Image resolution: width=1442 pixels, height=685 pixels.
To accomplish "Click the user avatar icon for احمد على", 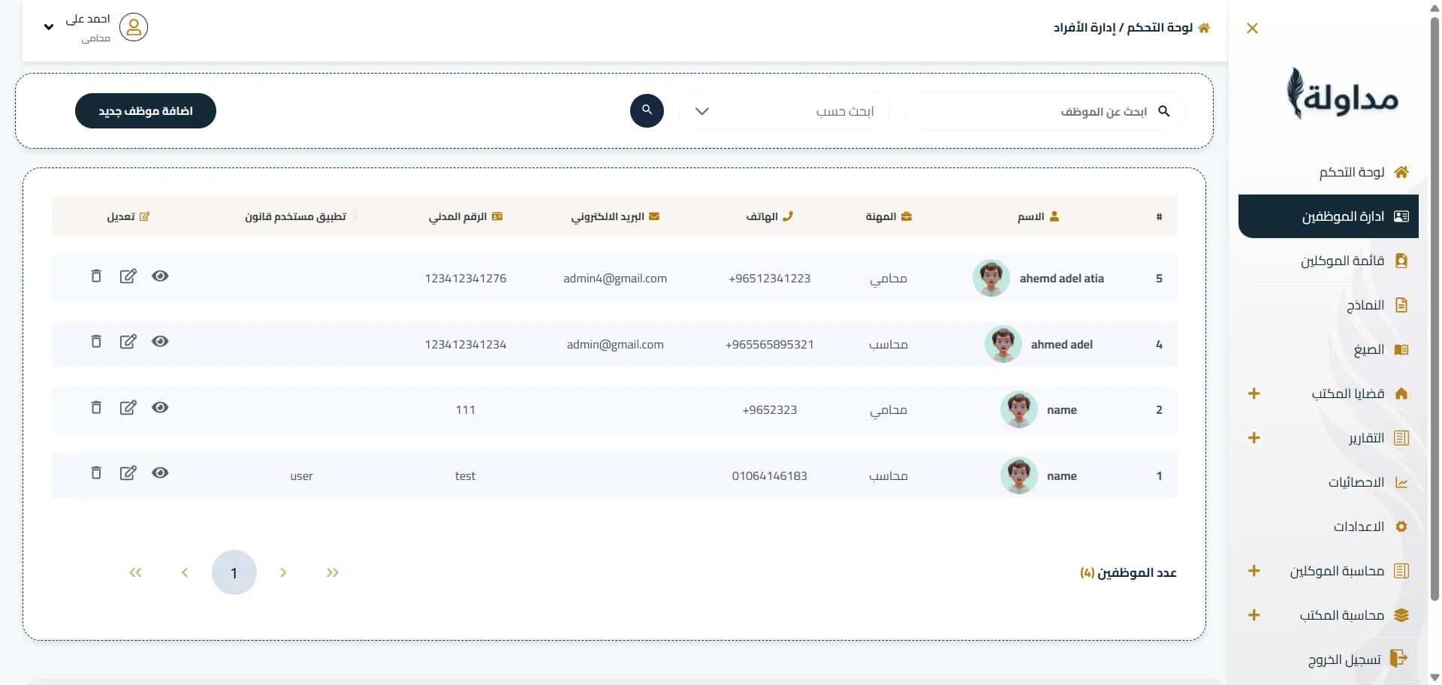I will click(x=134, y=27).
